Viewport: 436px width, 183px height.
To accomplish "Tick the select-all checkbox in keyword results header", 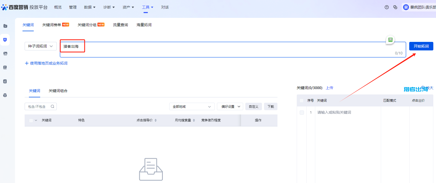I will pos(31,120).
